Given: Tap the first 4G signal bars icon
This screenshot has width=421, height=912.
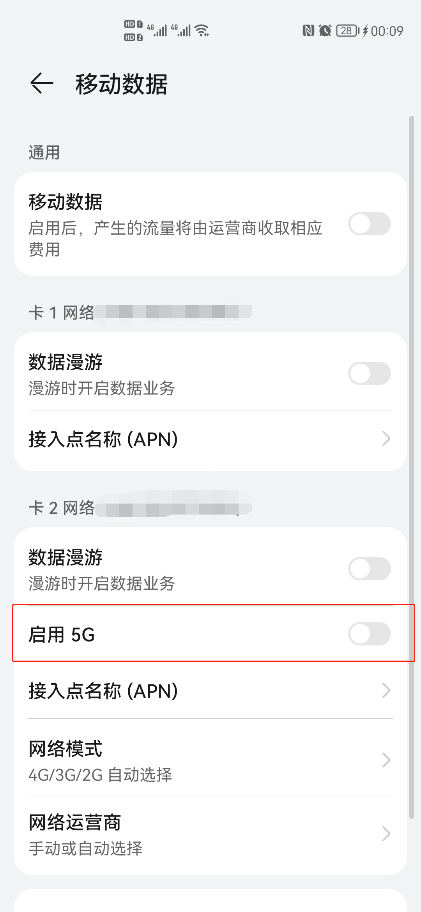Looking at the screenshot, I should pos(157,30).
